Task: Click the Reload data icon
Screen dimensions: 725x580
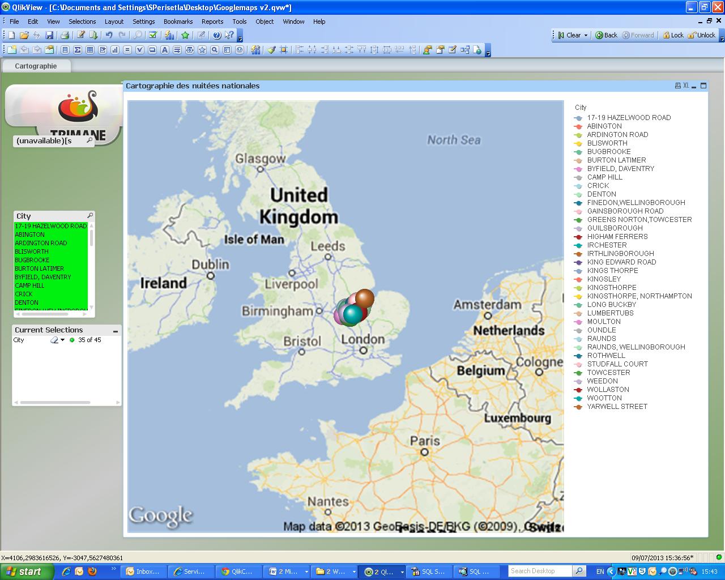Action: coord(92,35)
